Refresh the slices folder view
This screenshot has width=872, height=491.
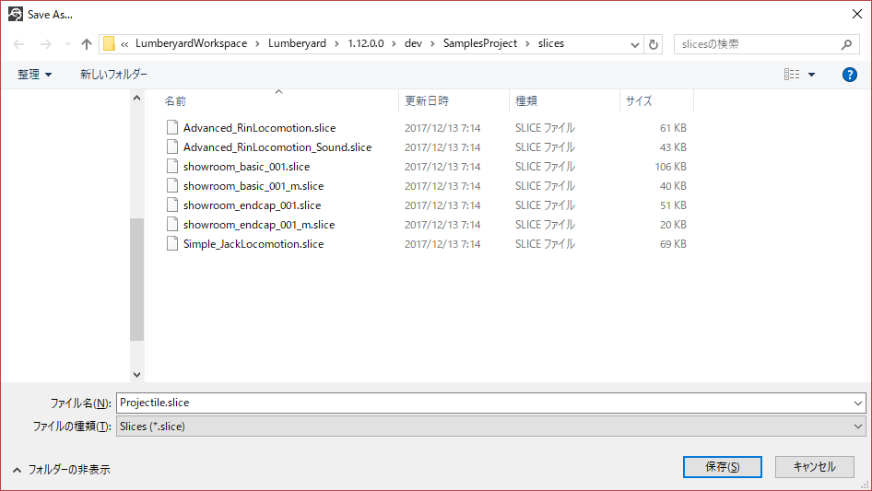(x=654, y=44)
